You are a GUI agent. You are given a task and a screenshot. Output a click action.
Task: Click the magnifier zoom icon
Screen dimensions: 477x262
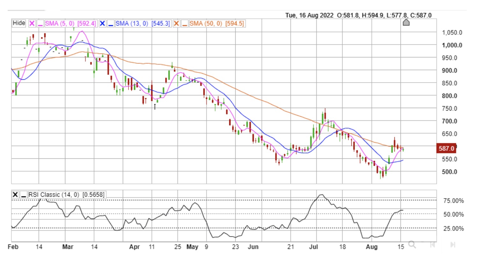(412, 244)
